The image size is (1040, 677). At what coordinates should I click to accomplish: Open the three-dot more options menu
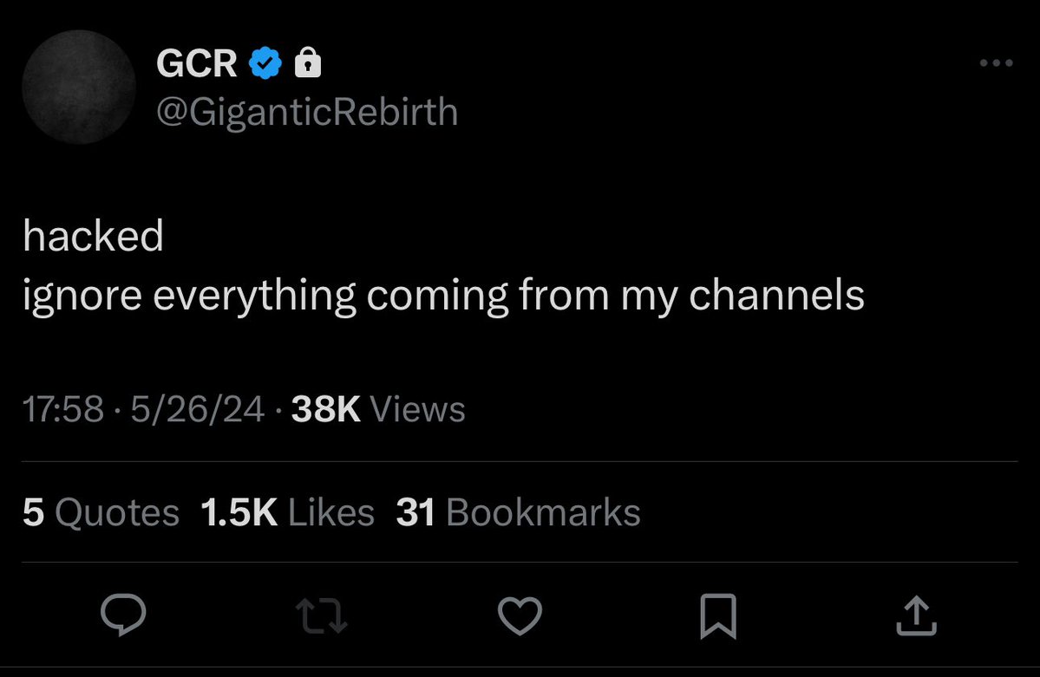tap(995, 63)
